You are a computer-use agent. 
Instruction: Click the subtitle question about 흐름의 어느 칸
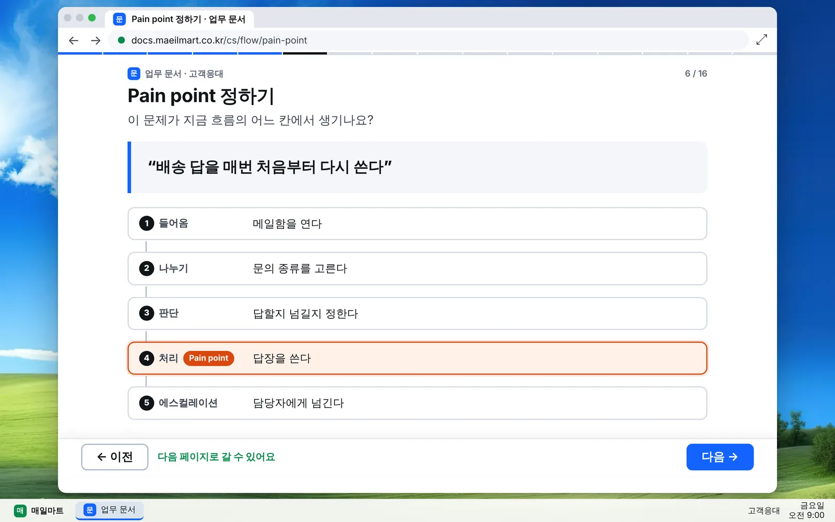point(250,120)
